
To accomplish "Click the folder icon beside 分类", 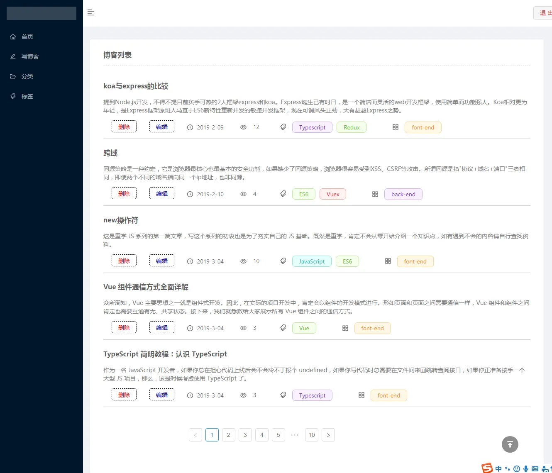I will [13, 76].
